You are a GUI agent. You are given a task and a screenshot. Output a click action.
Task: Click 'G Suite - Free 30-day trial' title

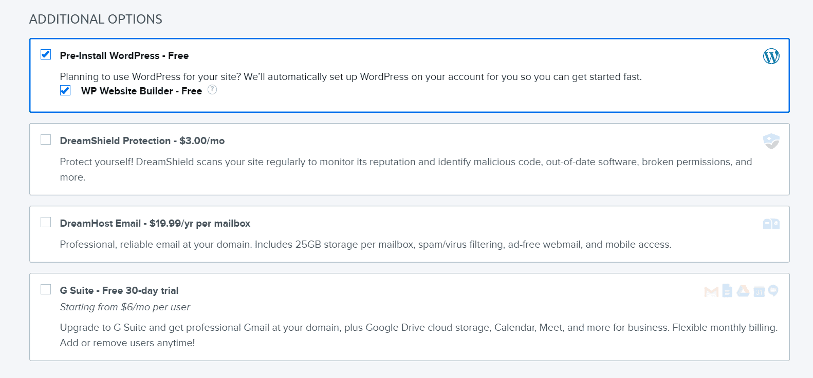tap(119, 290)
